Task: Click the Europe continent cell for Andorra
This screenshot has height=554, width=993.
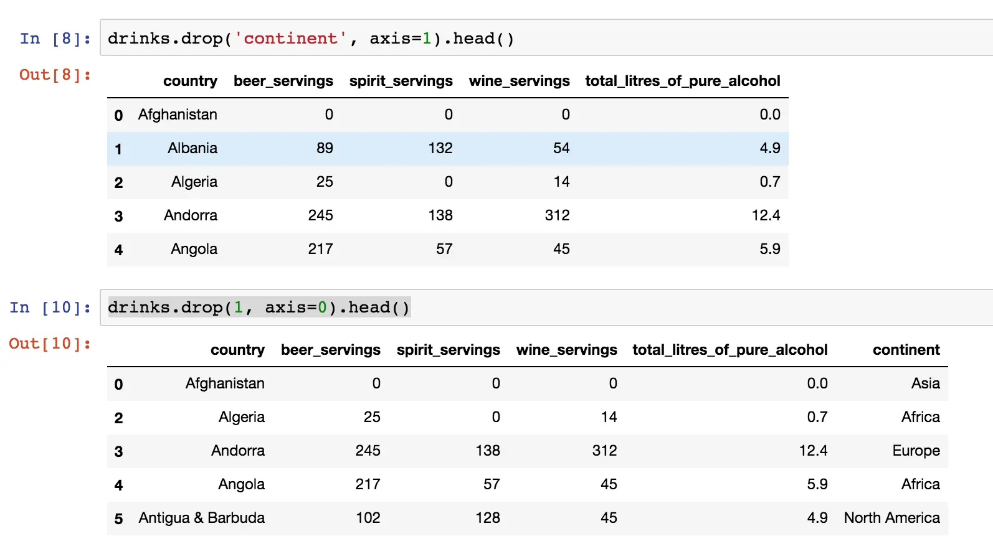Action: [x=916, y=451]
